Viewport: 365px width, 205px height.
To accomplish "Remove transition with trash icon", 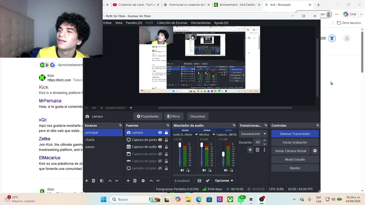I will click(x=257, y=150).
